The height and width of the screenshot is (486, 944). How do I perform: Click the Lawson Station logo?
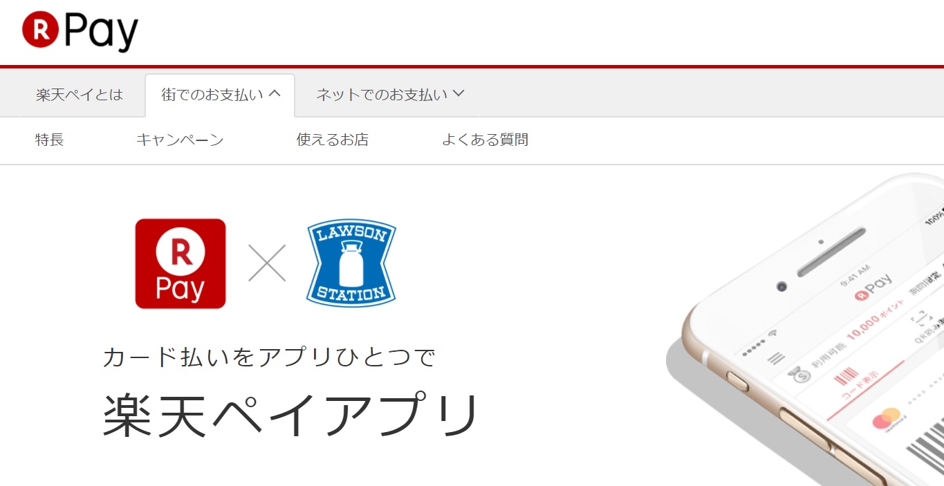pyautogui.click(x=351, y=263)
